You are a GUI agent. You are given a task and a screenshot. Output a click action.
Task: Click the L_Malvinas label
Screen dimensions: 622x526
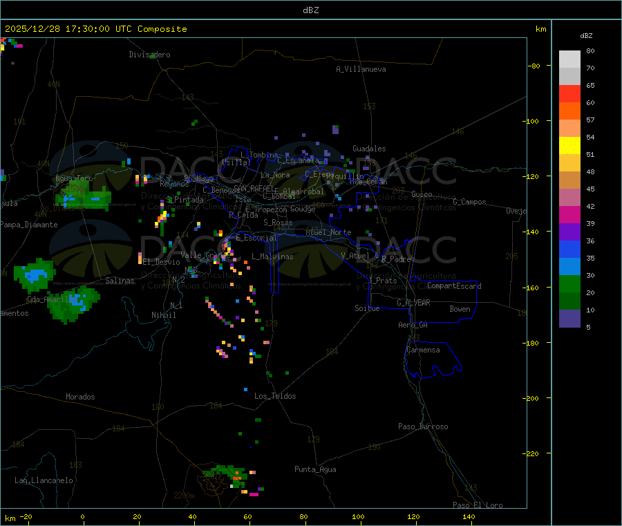pos(272,256)
